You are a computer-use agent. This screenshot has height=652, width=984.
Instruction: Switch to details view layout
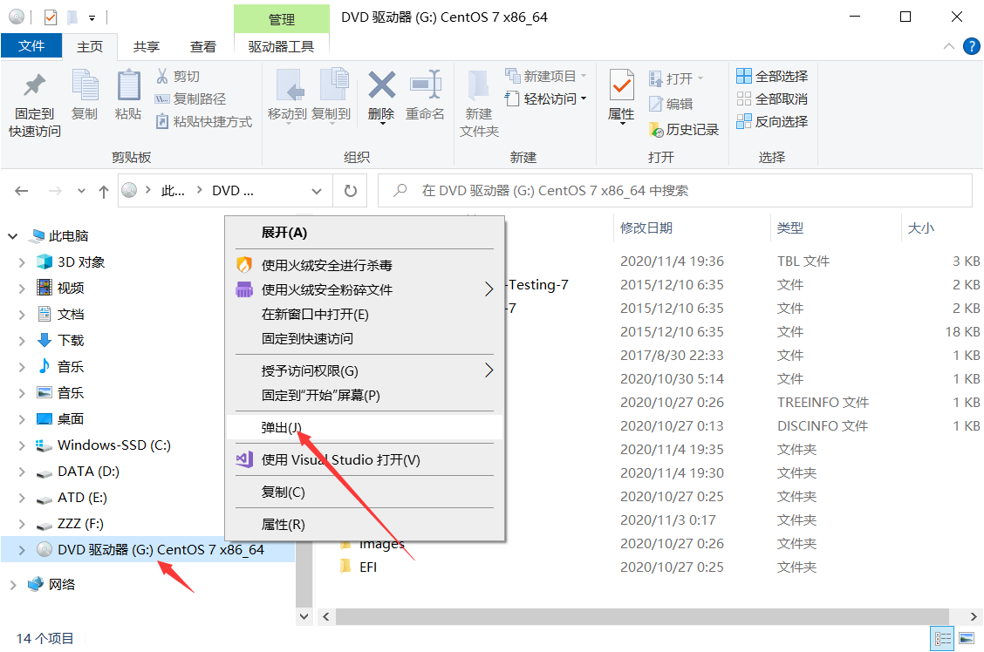(942, 639)
